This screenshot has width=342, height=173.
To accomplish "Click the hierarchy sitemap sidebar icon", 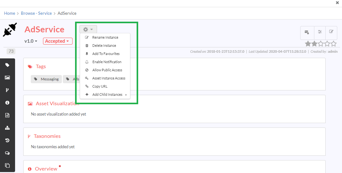I will (x=7, y=128).
